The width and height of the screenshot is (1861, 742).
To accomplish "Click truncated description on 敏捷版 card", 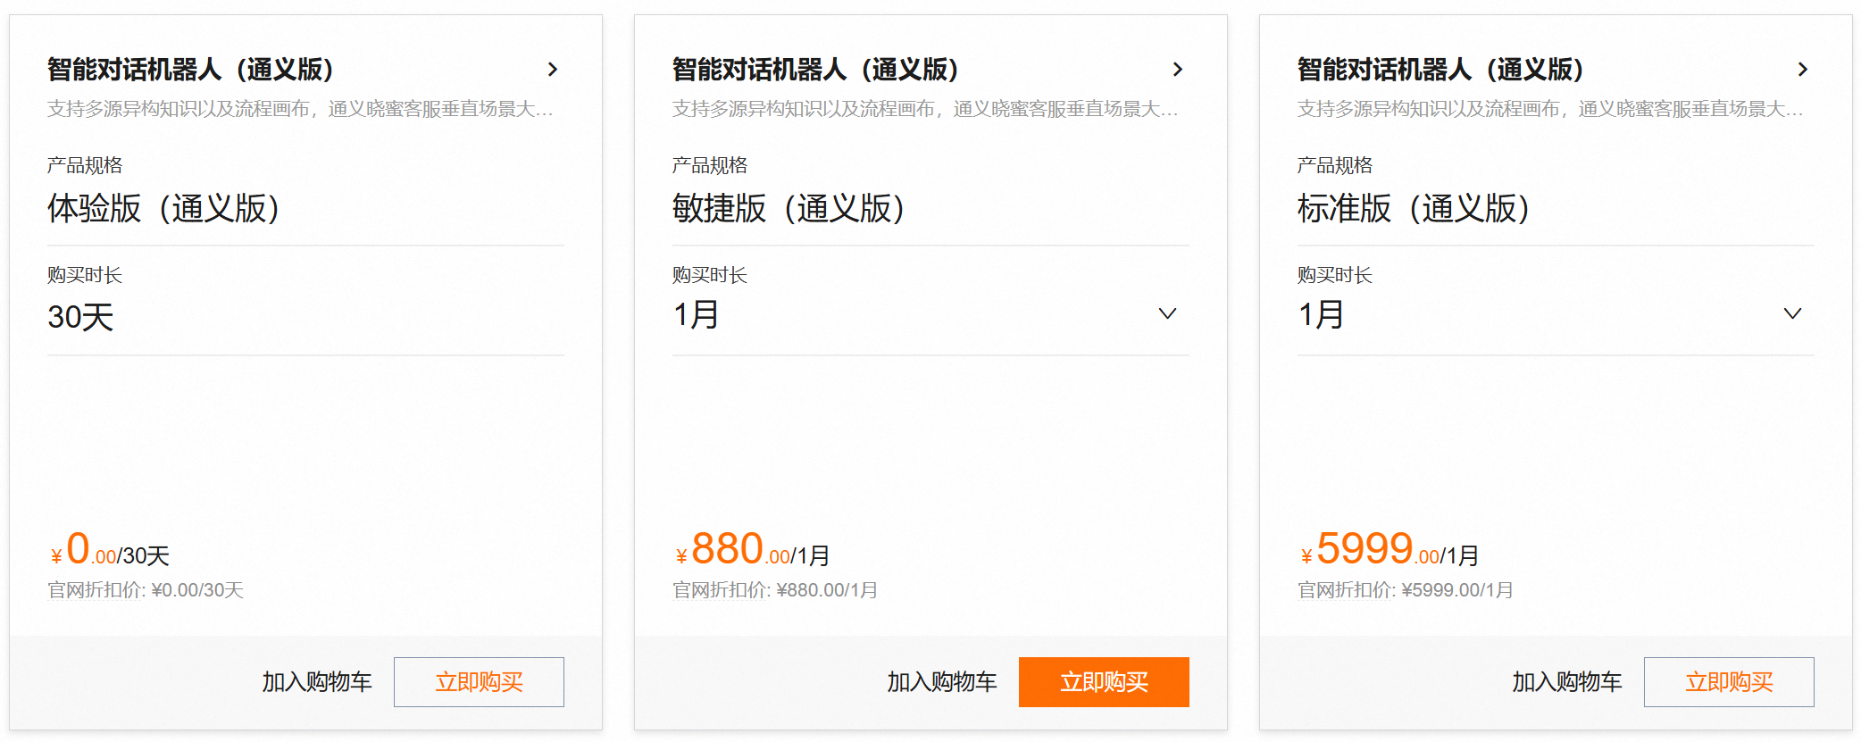I will [926, 110].
